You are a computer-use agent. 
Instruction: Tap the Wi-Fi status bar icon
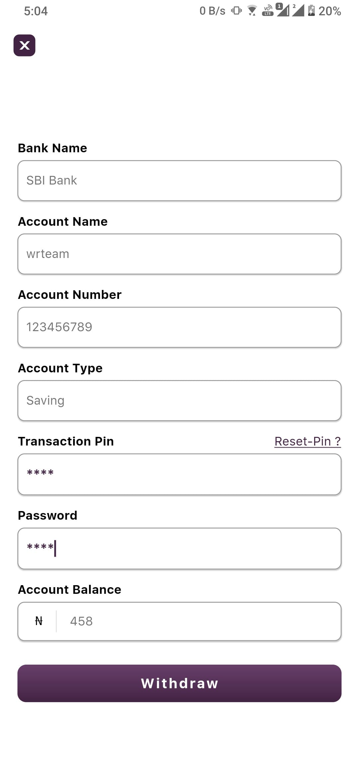pos(252,11)
